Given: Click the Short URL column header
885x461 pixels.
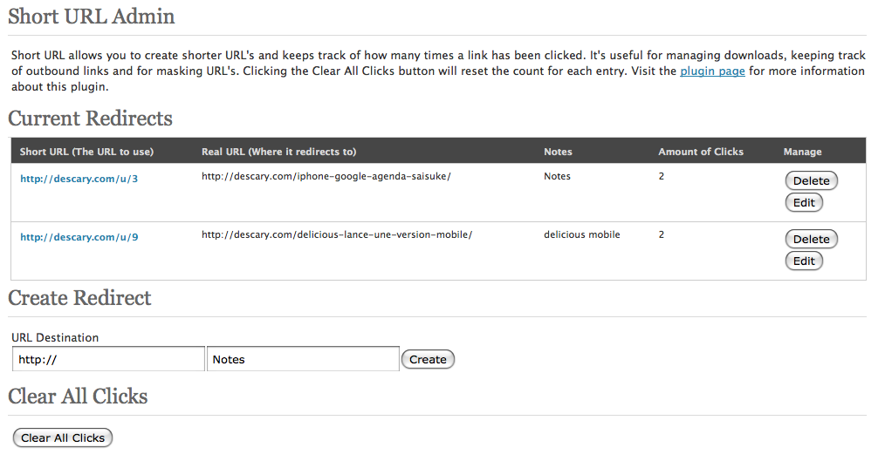Looking at the screenshot, I should point(86,152).
